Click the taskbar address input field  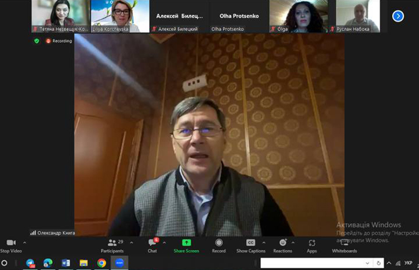[x=312, y=263]
